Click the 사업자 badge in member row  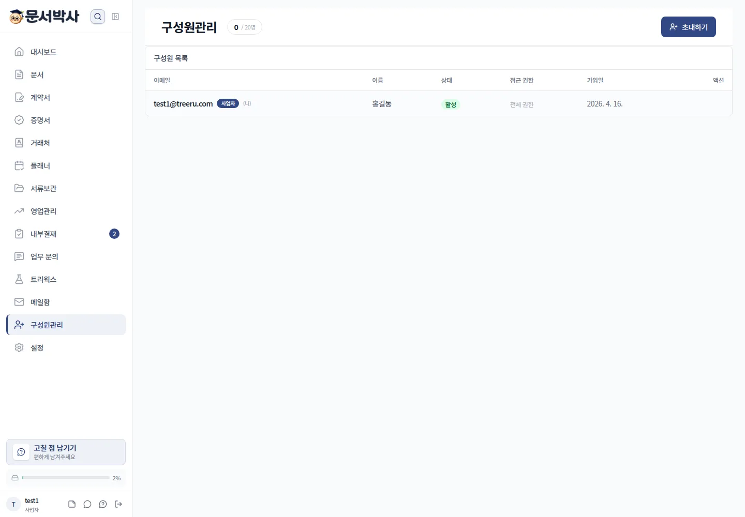coord(228,103)
